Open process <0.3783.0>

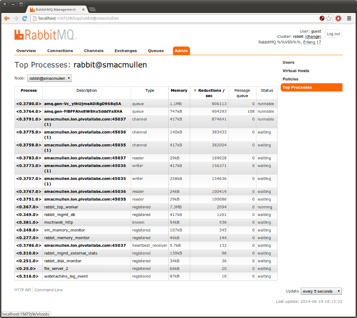29,158
